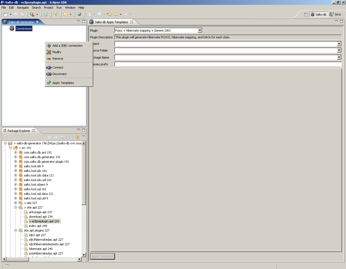This screenshot has width=346, height=269.
Task: Click Last Edit Location arrow icon
Action: pyautogui.click(x=109, y=14)
